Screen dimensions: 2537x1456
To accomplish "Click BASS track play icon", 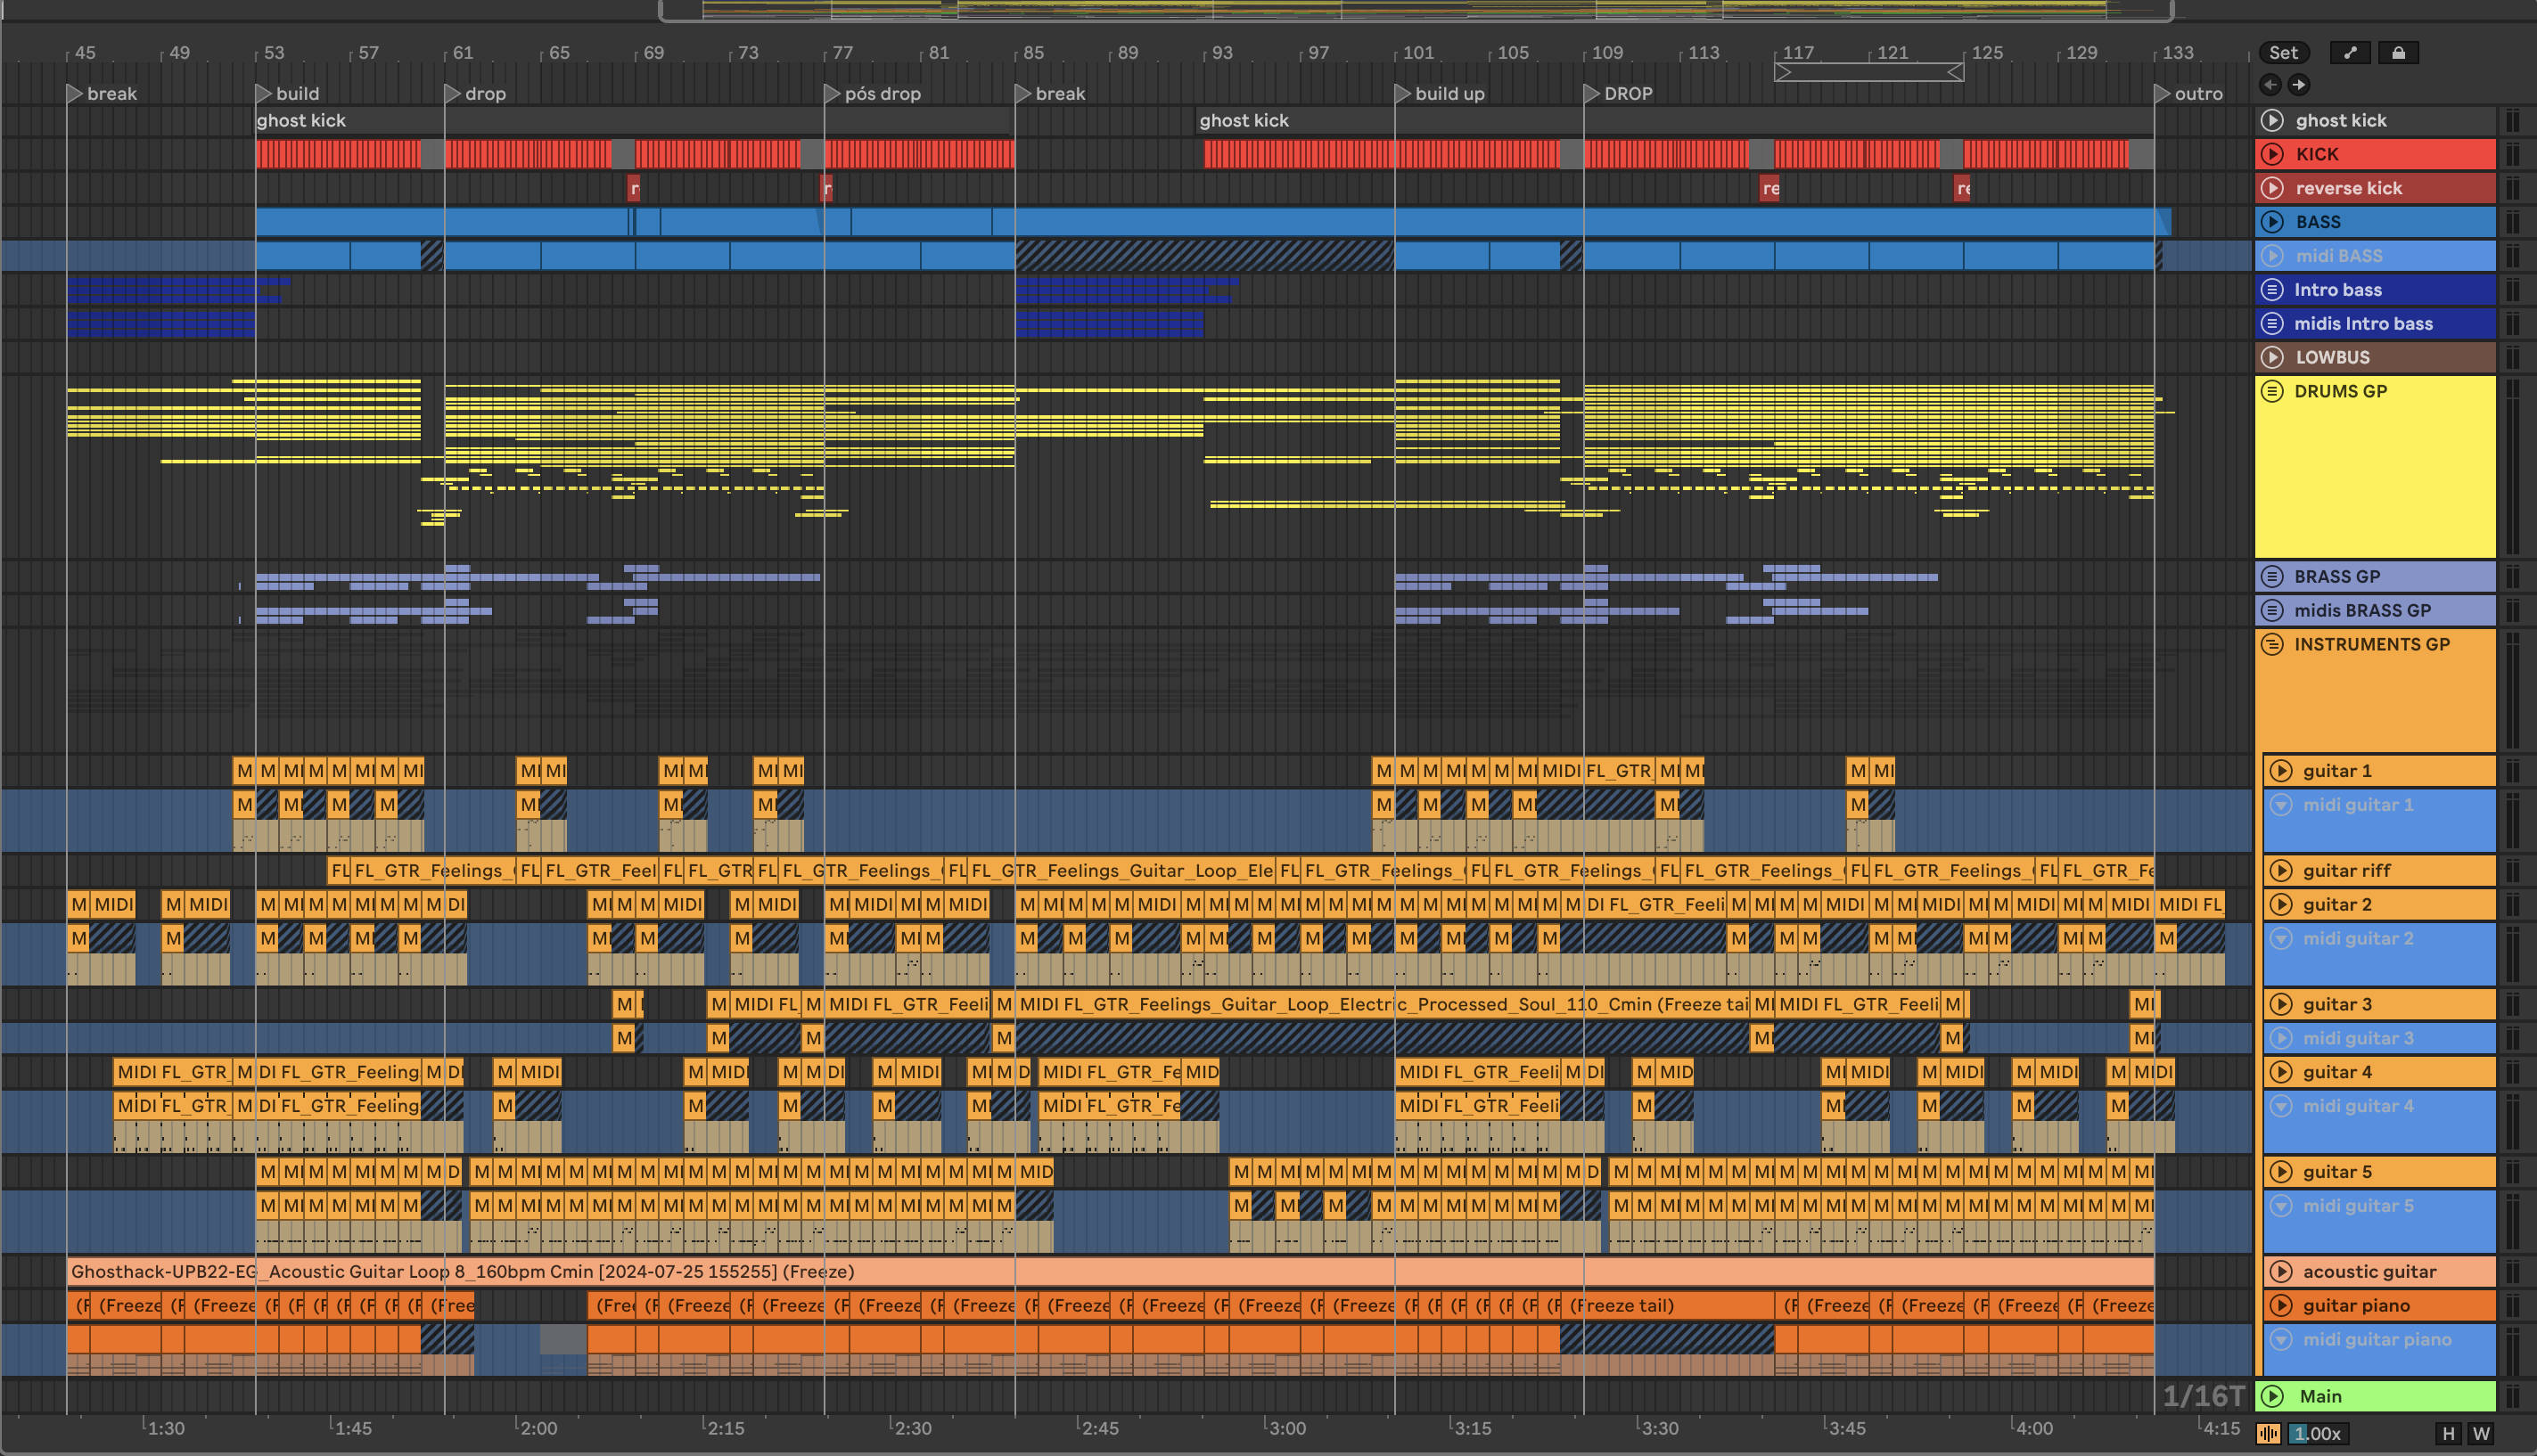I will point(2273,222).
